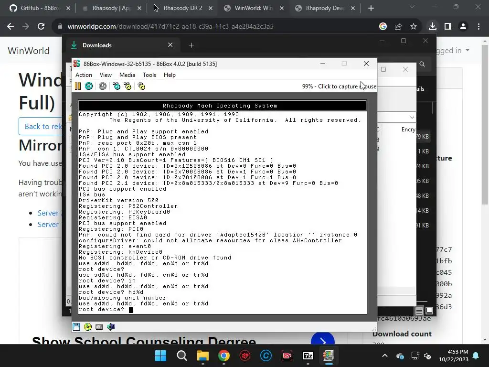Click the Google icon in address bar
This screenshot has width=489, height=367.
coord(383,27)
